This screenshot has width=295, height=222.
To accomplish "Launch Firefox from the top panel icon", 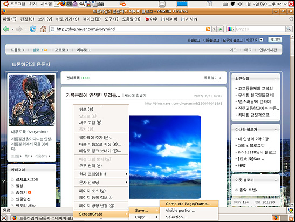I will click(x=63, y=4).
